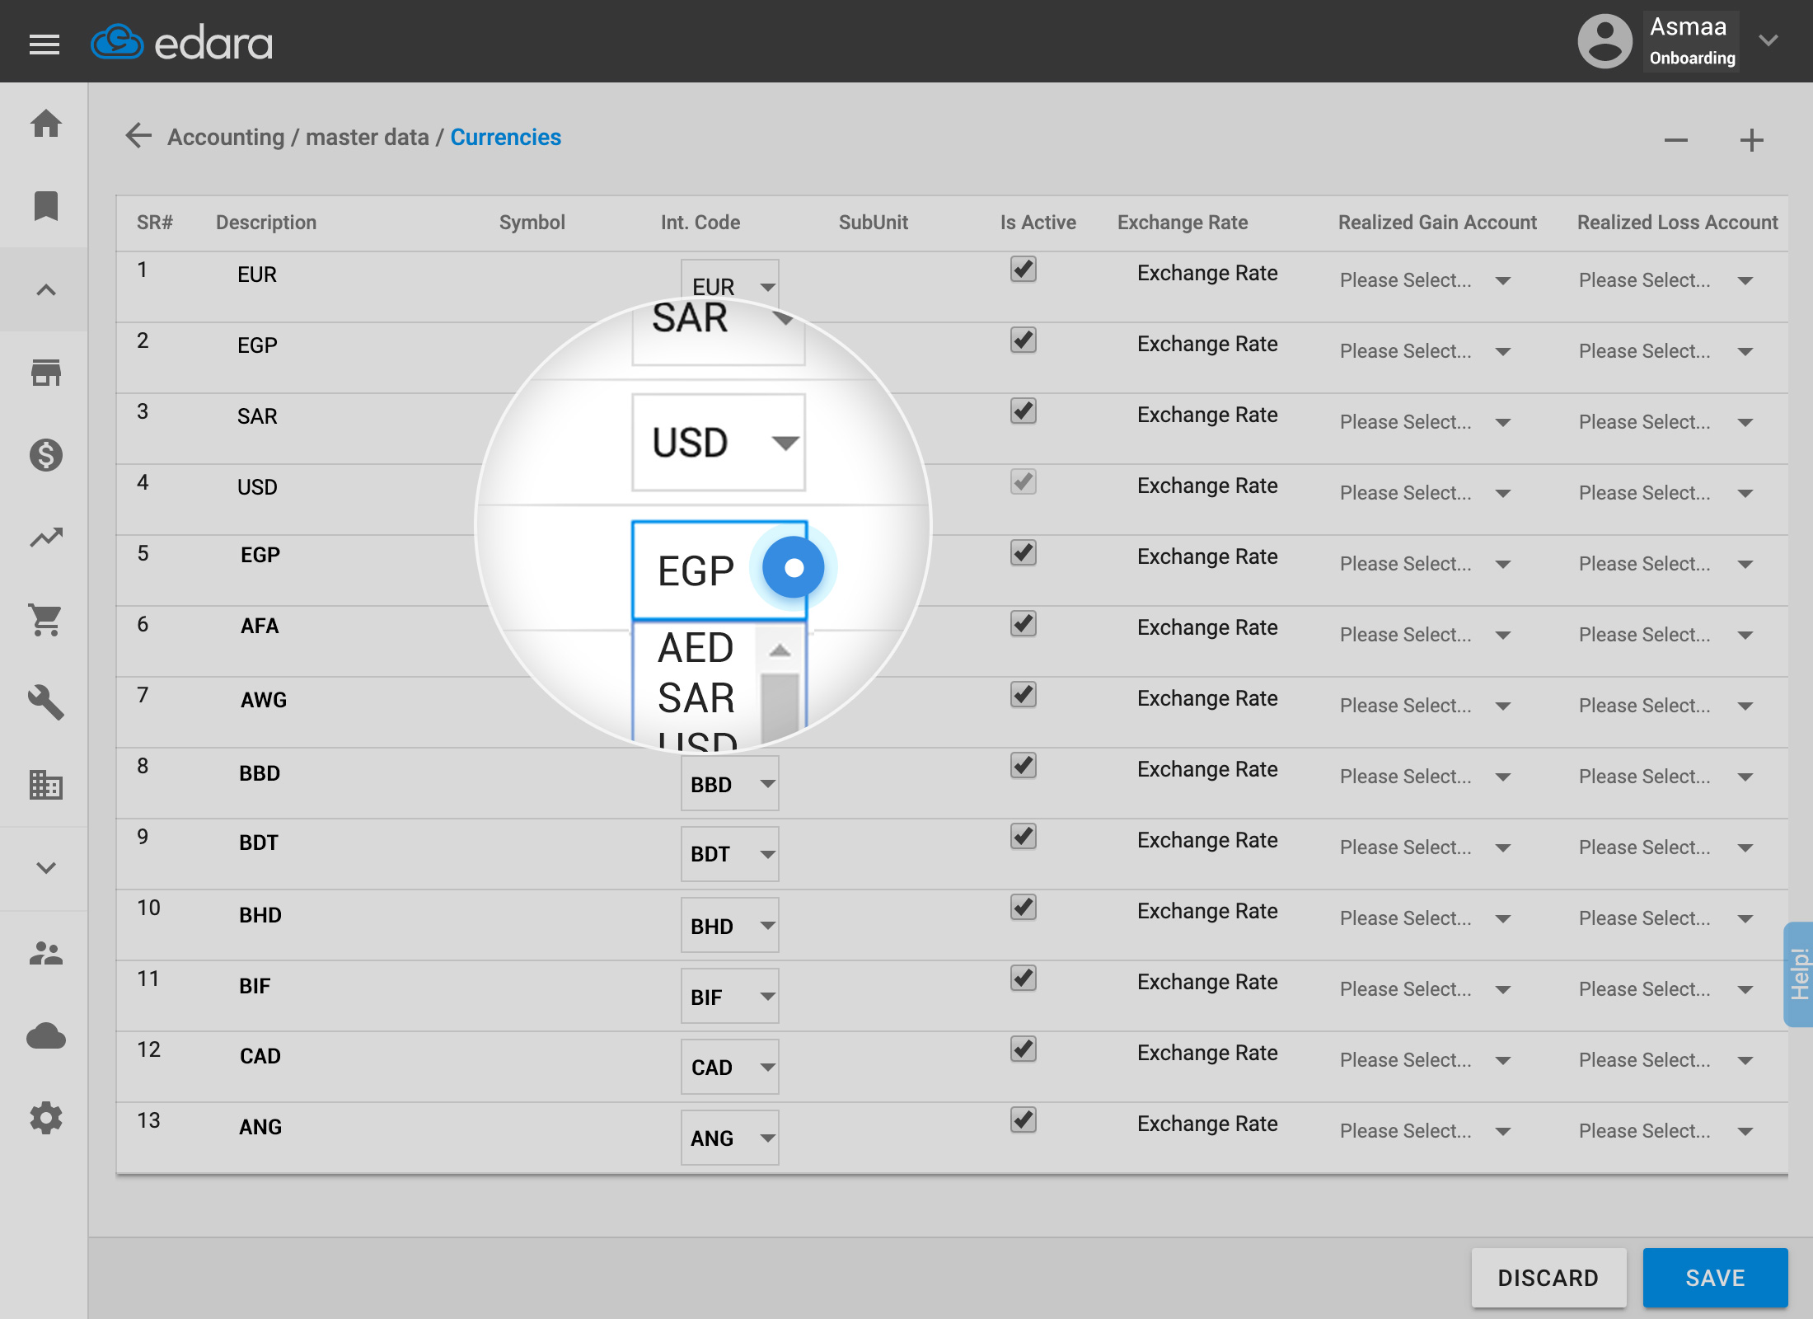This screenshot has width=1813, height=1319.
Task: Select SAR in the open currency list
Action: (696, 698)
